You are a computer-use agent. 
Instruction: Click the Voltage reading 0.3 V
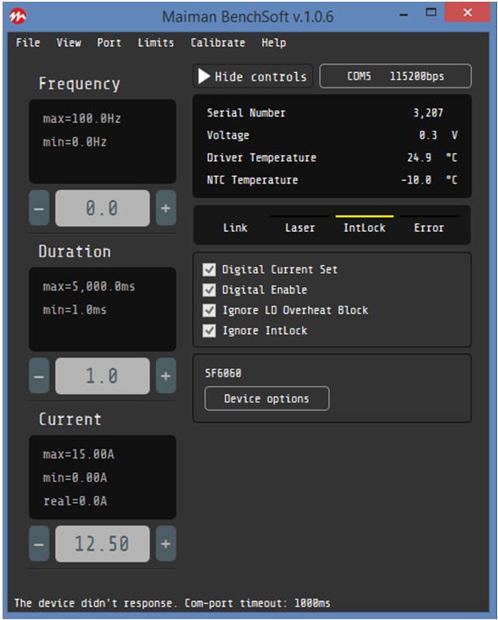tap(438, 135)
